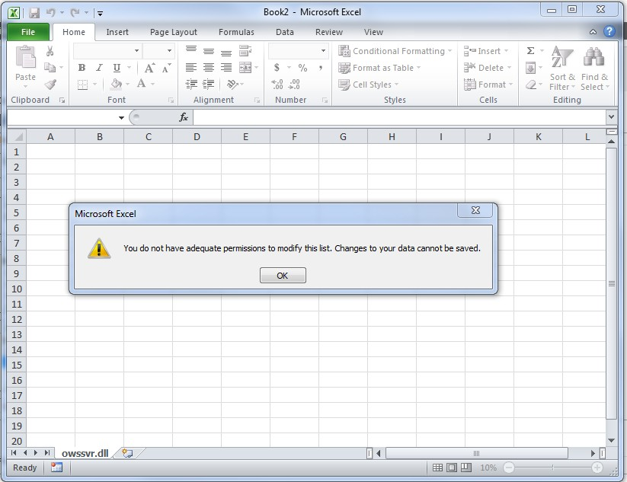Click the Copy icon
This screenshot has height=482, width=627.
coord(50,68)
